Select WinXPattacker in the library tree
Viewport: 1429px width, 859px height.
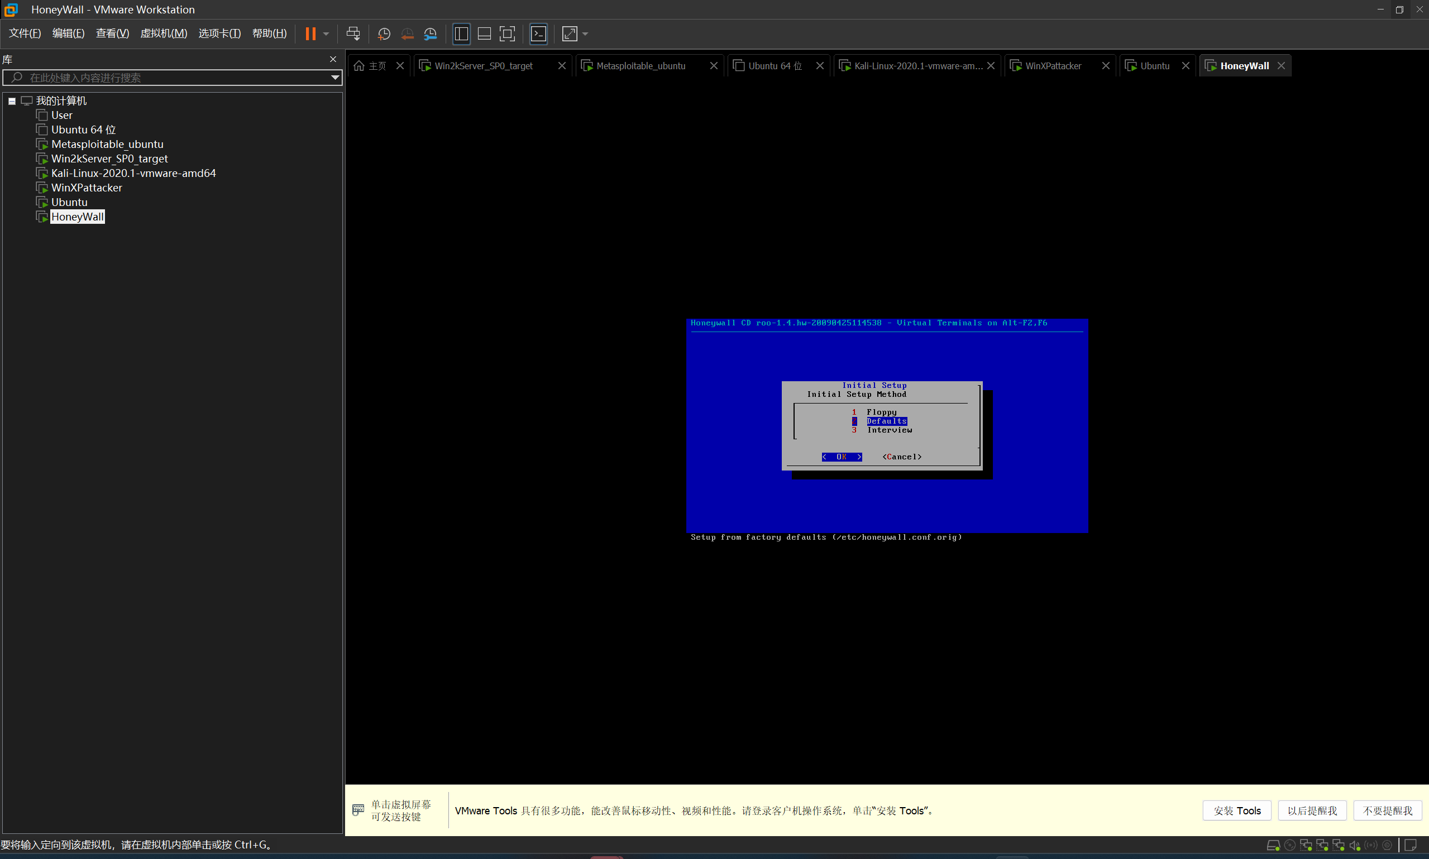(86, 188)
